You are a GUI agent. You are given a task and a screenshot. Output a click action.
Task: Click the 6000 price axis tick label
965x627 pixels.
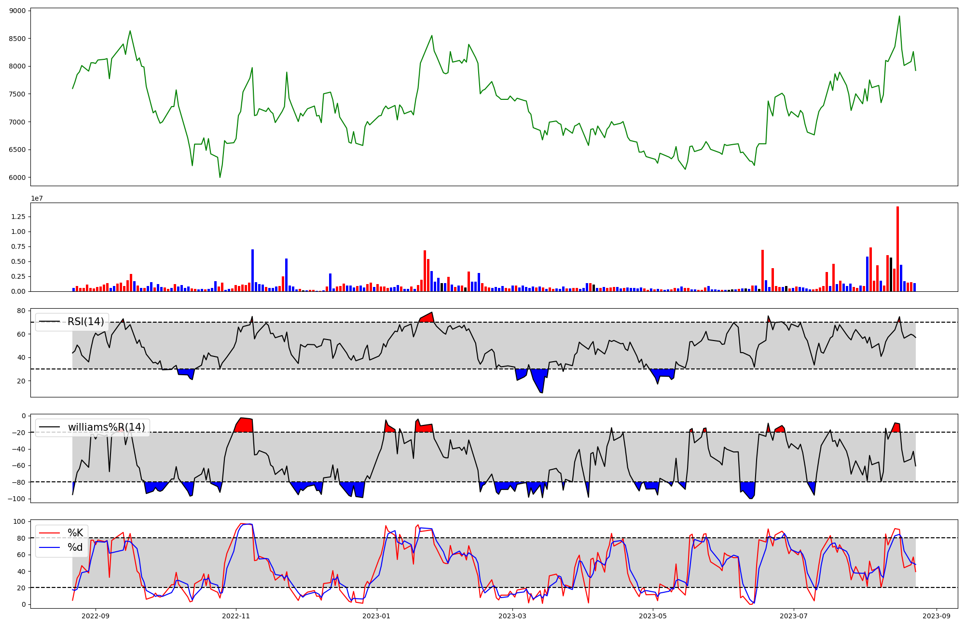(x=18, y=177)
